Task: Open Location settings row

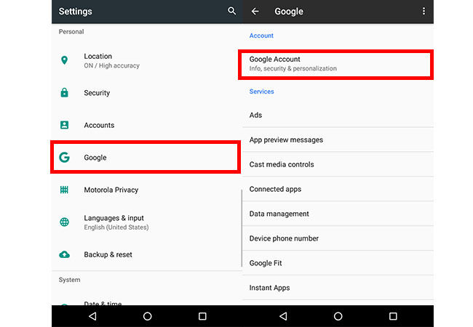Action: [x=146, y=60]
